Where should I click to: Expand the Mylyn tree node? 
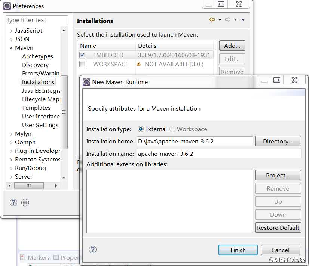coord(11,134)
